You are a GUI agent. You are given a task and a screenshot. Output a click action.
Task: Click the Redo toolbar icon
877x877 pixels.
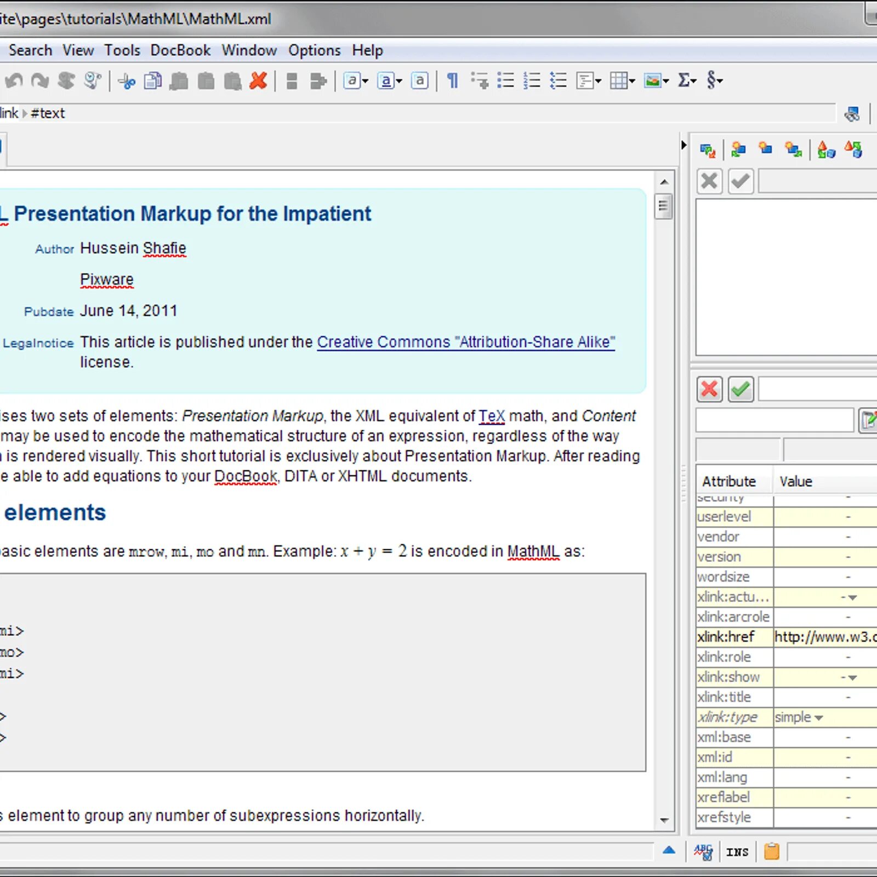40,81
